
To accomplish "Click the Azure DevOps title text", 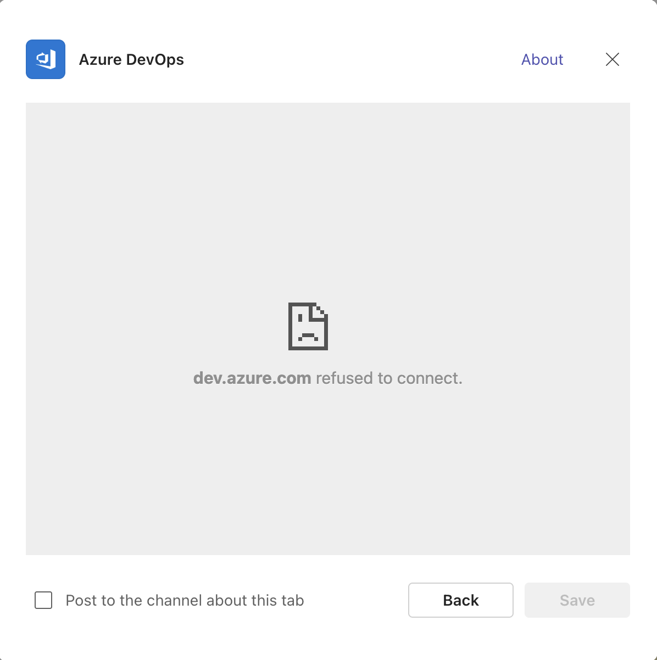I will [131, 59].
